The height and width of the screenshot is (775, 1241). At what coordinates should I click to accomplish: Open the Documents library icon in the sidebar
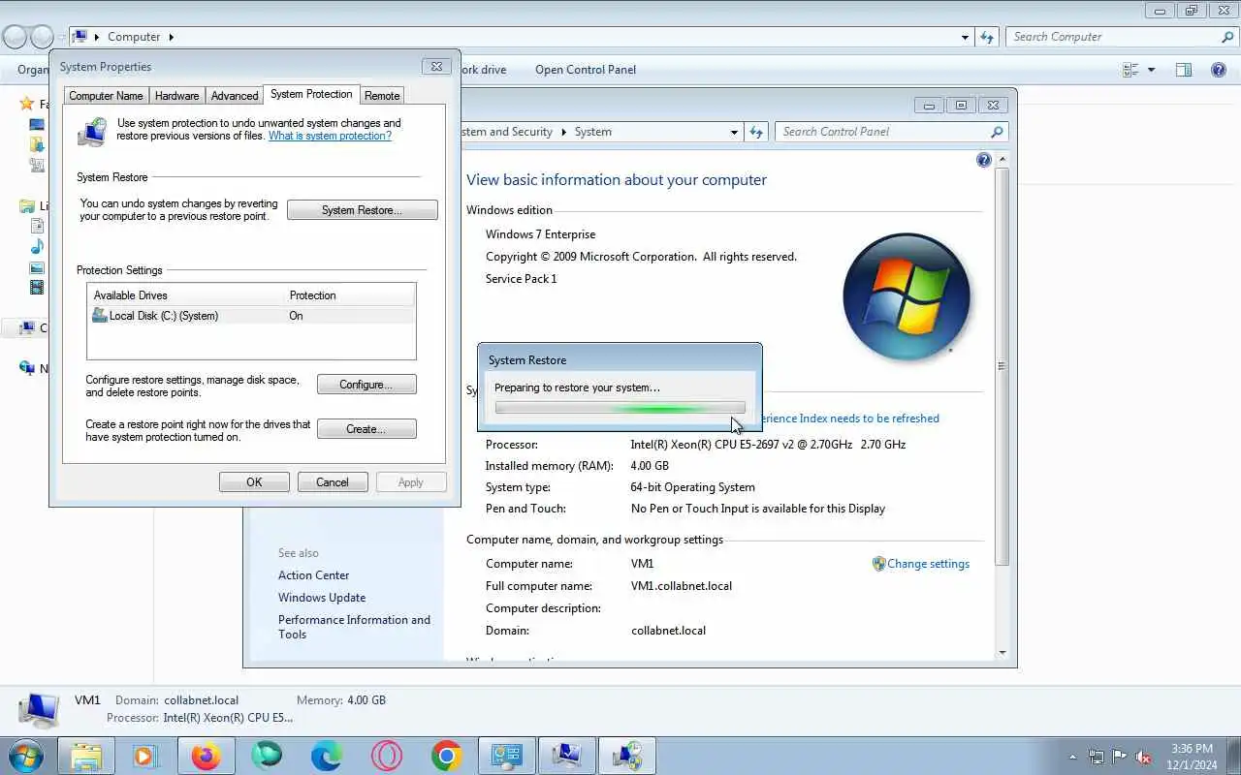37,226
